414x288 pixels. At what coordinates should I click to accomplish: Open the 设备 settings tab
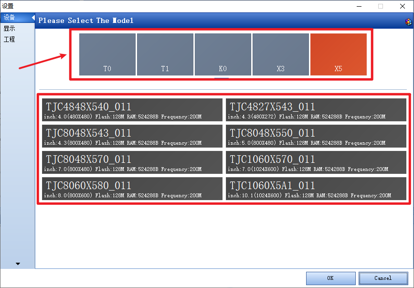(x=17, y=17)
